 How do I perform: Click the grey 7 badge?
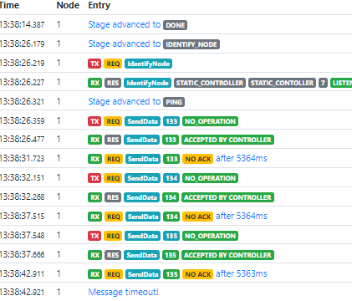coord(323,83)
